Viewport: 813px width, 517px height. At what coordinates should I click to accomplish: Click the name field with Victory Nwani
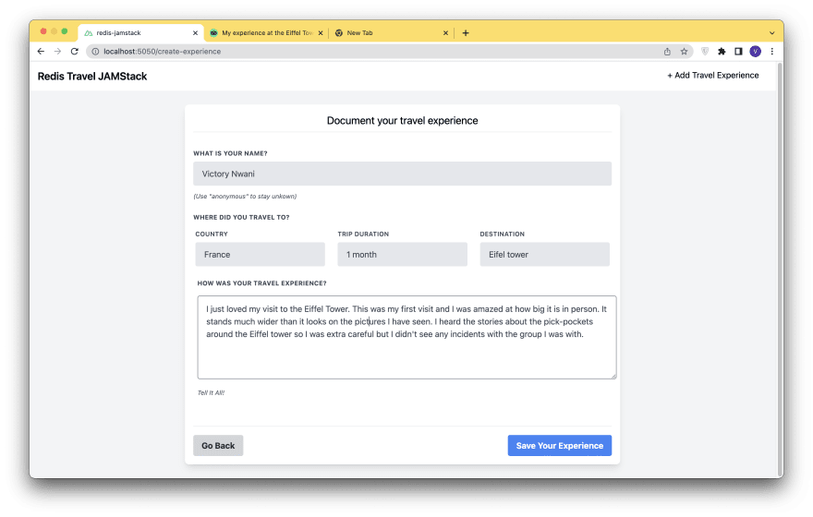(x=403, y=174)
